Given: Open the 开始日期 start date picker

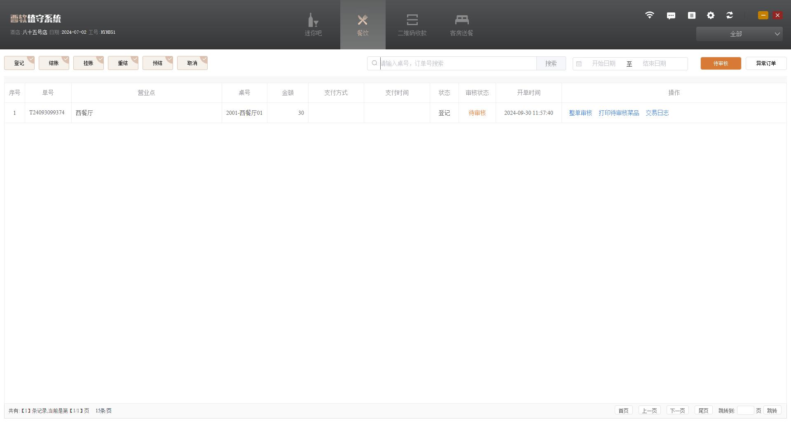Looking at the screenshot, I should 603,63.
